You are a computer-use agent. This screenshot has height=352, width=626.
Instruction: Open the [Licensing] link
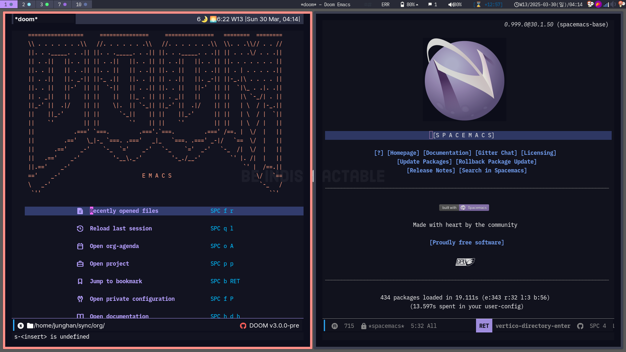(538, 153)
